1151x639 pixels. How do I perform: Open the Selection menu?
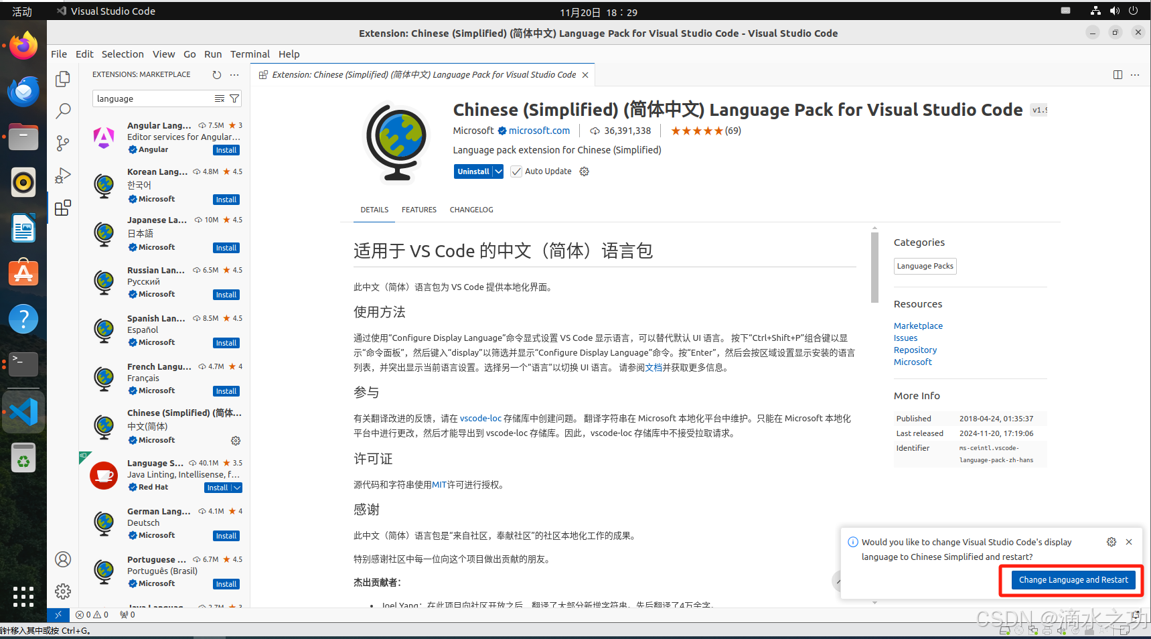coord(123,54)
